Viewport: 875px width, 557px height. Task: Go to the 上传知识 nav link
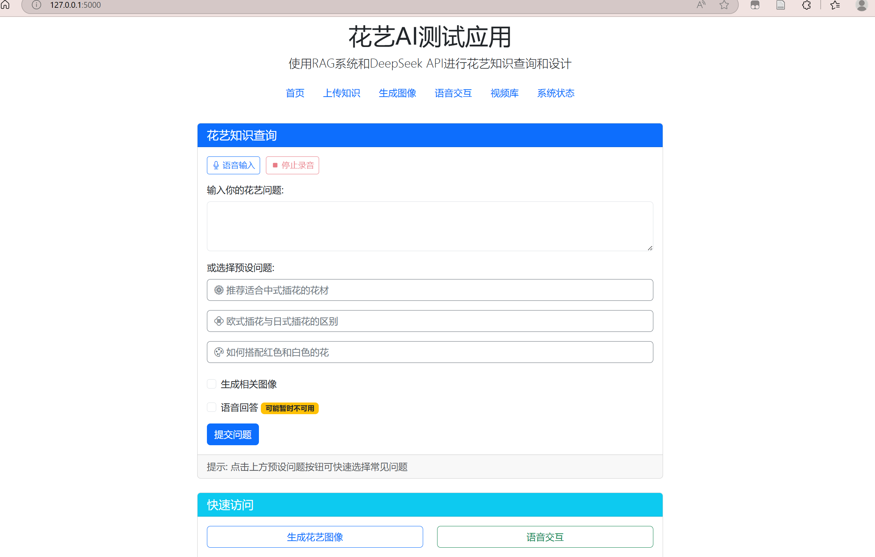(x=342, y=93)
